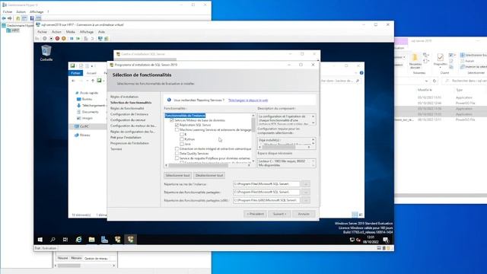487x274 pixels.
Task: Open Server Manager from VM taskbar
Action: (x=105, y=240)
